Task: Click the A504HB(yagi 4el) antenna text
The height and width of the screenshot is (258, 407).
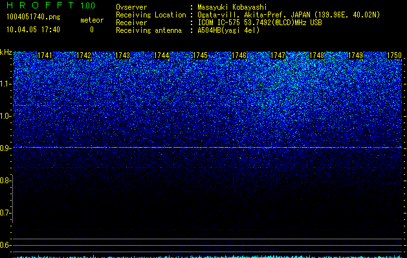Action: point(228,30)
